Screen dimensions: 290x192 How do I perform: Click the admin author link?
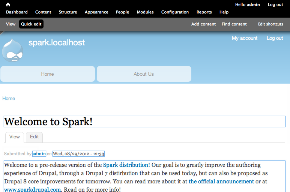[x=39, y=154]
